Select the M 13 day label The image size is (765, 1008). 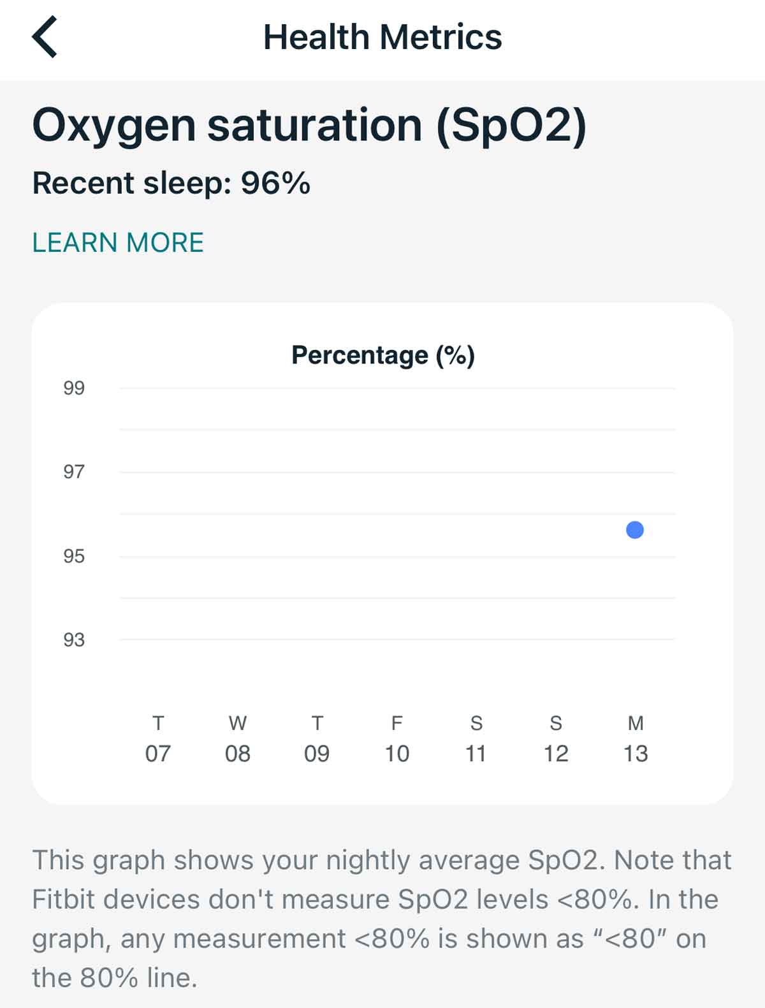click(635, 738)
